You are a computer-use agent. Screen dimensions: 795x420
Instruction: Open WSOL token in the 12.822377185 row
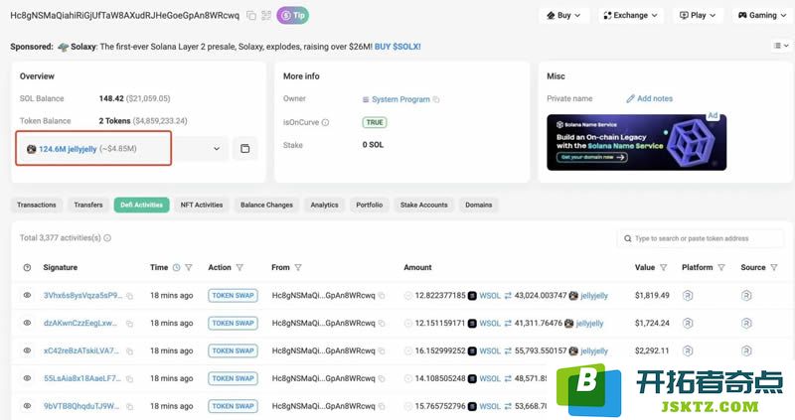(x=489, y=296)
